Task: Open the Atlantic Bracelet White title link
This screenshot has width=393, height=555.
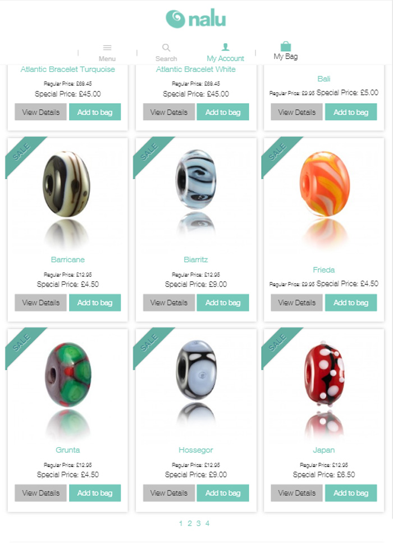Action: click(x=195, y=70)
